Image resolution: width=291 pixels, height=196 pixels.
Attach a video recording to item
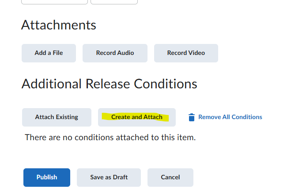point(186,53)
